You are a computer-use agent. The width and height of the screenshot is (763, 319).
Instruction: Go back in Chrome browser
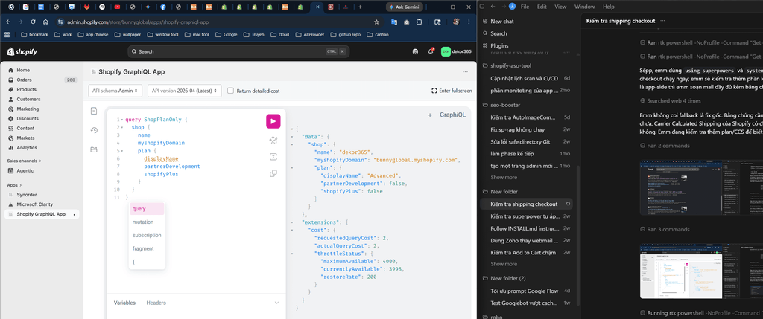pos(8,22)
